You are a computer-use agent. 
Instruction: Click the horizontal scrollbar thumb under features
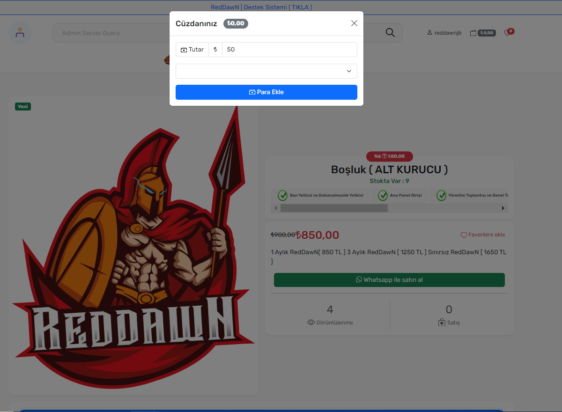pyautogui.click(x=334, y=208)
